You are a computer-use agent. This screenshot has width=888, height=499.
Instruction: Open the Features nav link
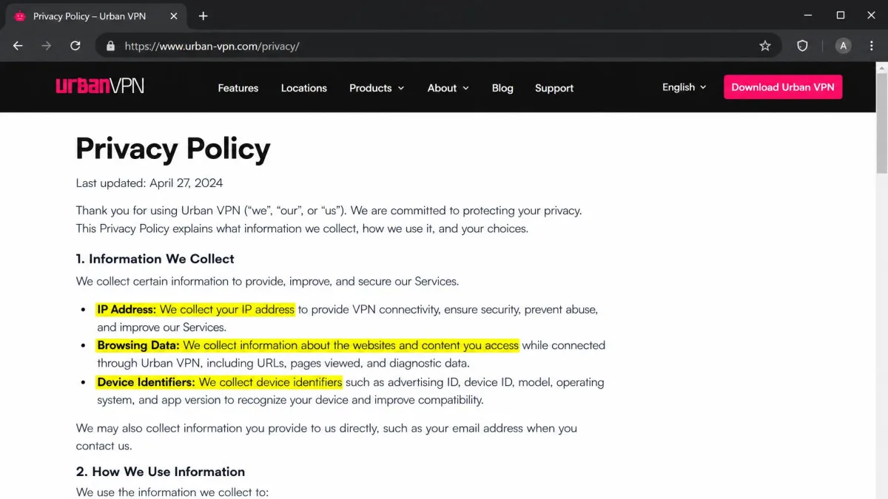[x=238, y=88]
